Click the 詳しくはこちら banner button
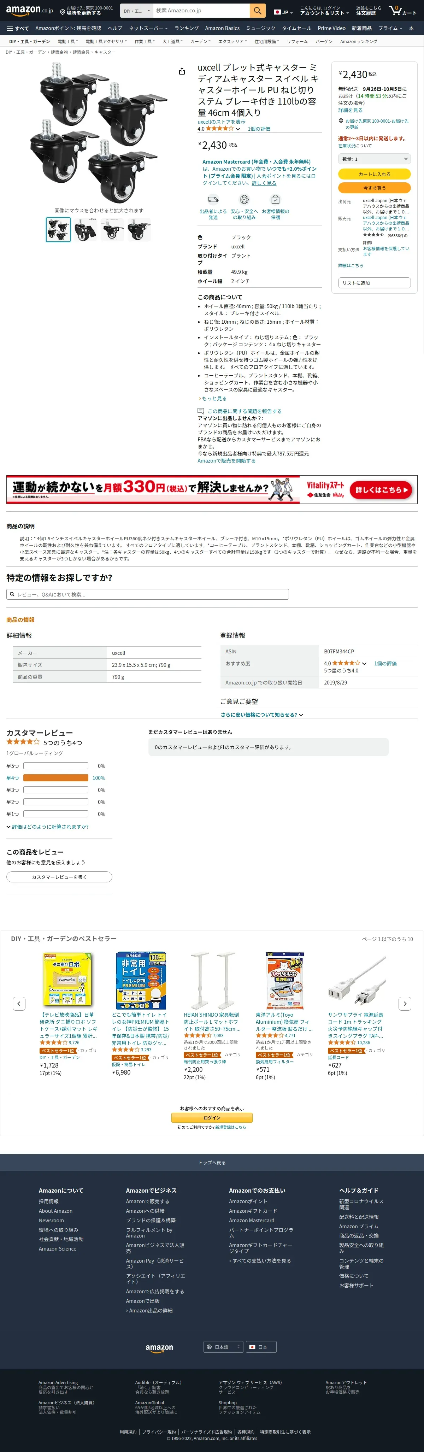The height and width of the screenshot is (1452, 424). (381, 490)
